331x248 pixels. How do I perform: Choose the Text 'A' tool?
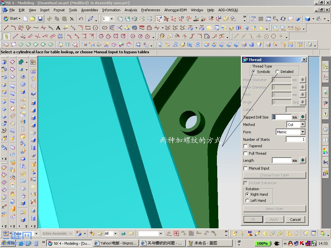point(58,28)
